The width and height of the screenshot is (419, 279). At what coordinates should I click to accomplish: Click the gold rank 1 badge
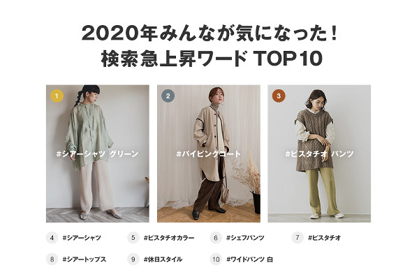pyautogui.click(x=57, y=96)
